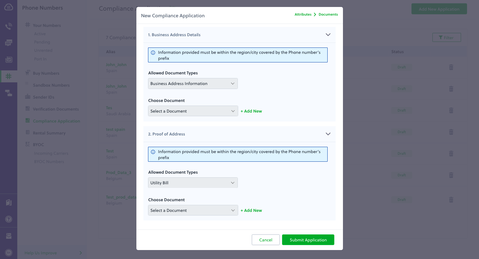Screen dimensions: 479x259
Task: Select the phone numbers hash icon in sidebar
Action: (x=9, y=76)
